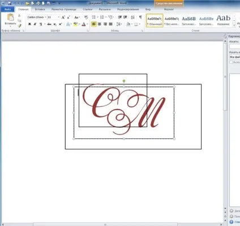
Task: Open the Файл tab
Action: pyautogui.click(x=7, y=9)
